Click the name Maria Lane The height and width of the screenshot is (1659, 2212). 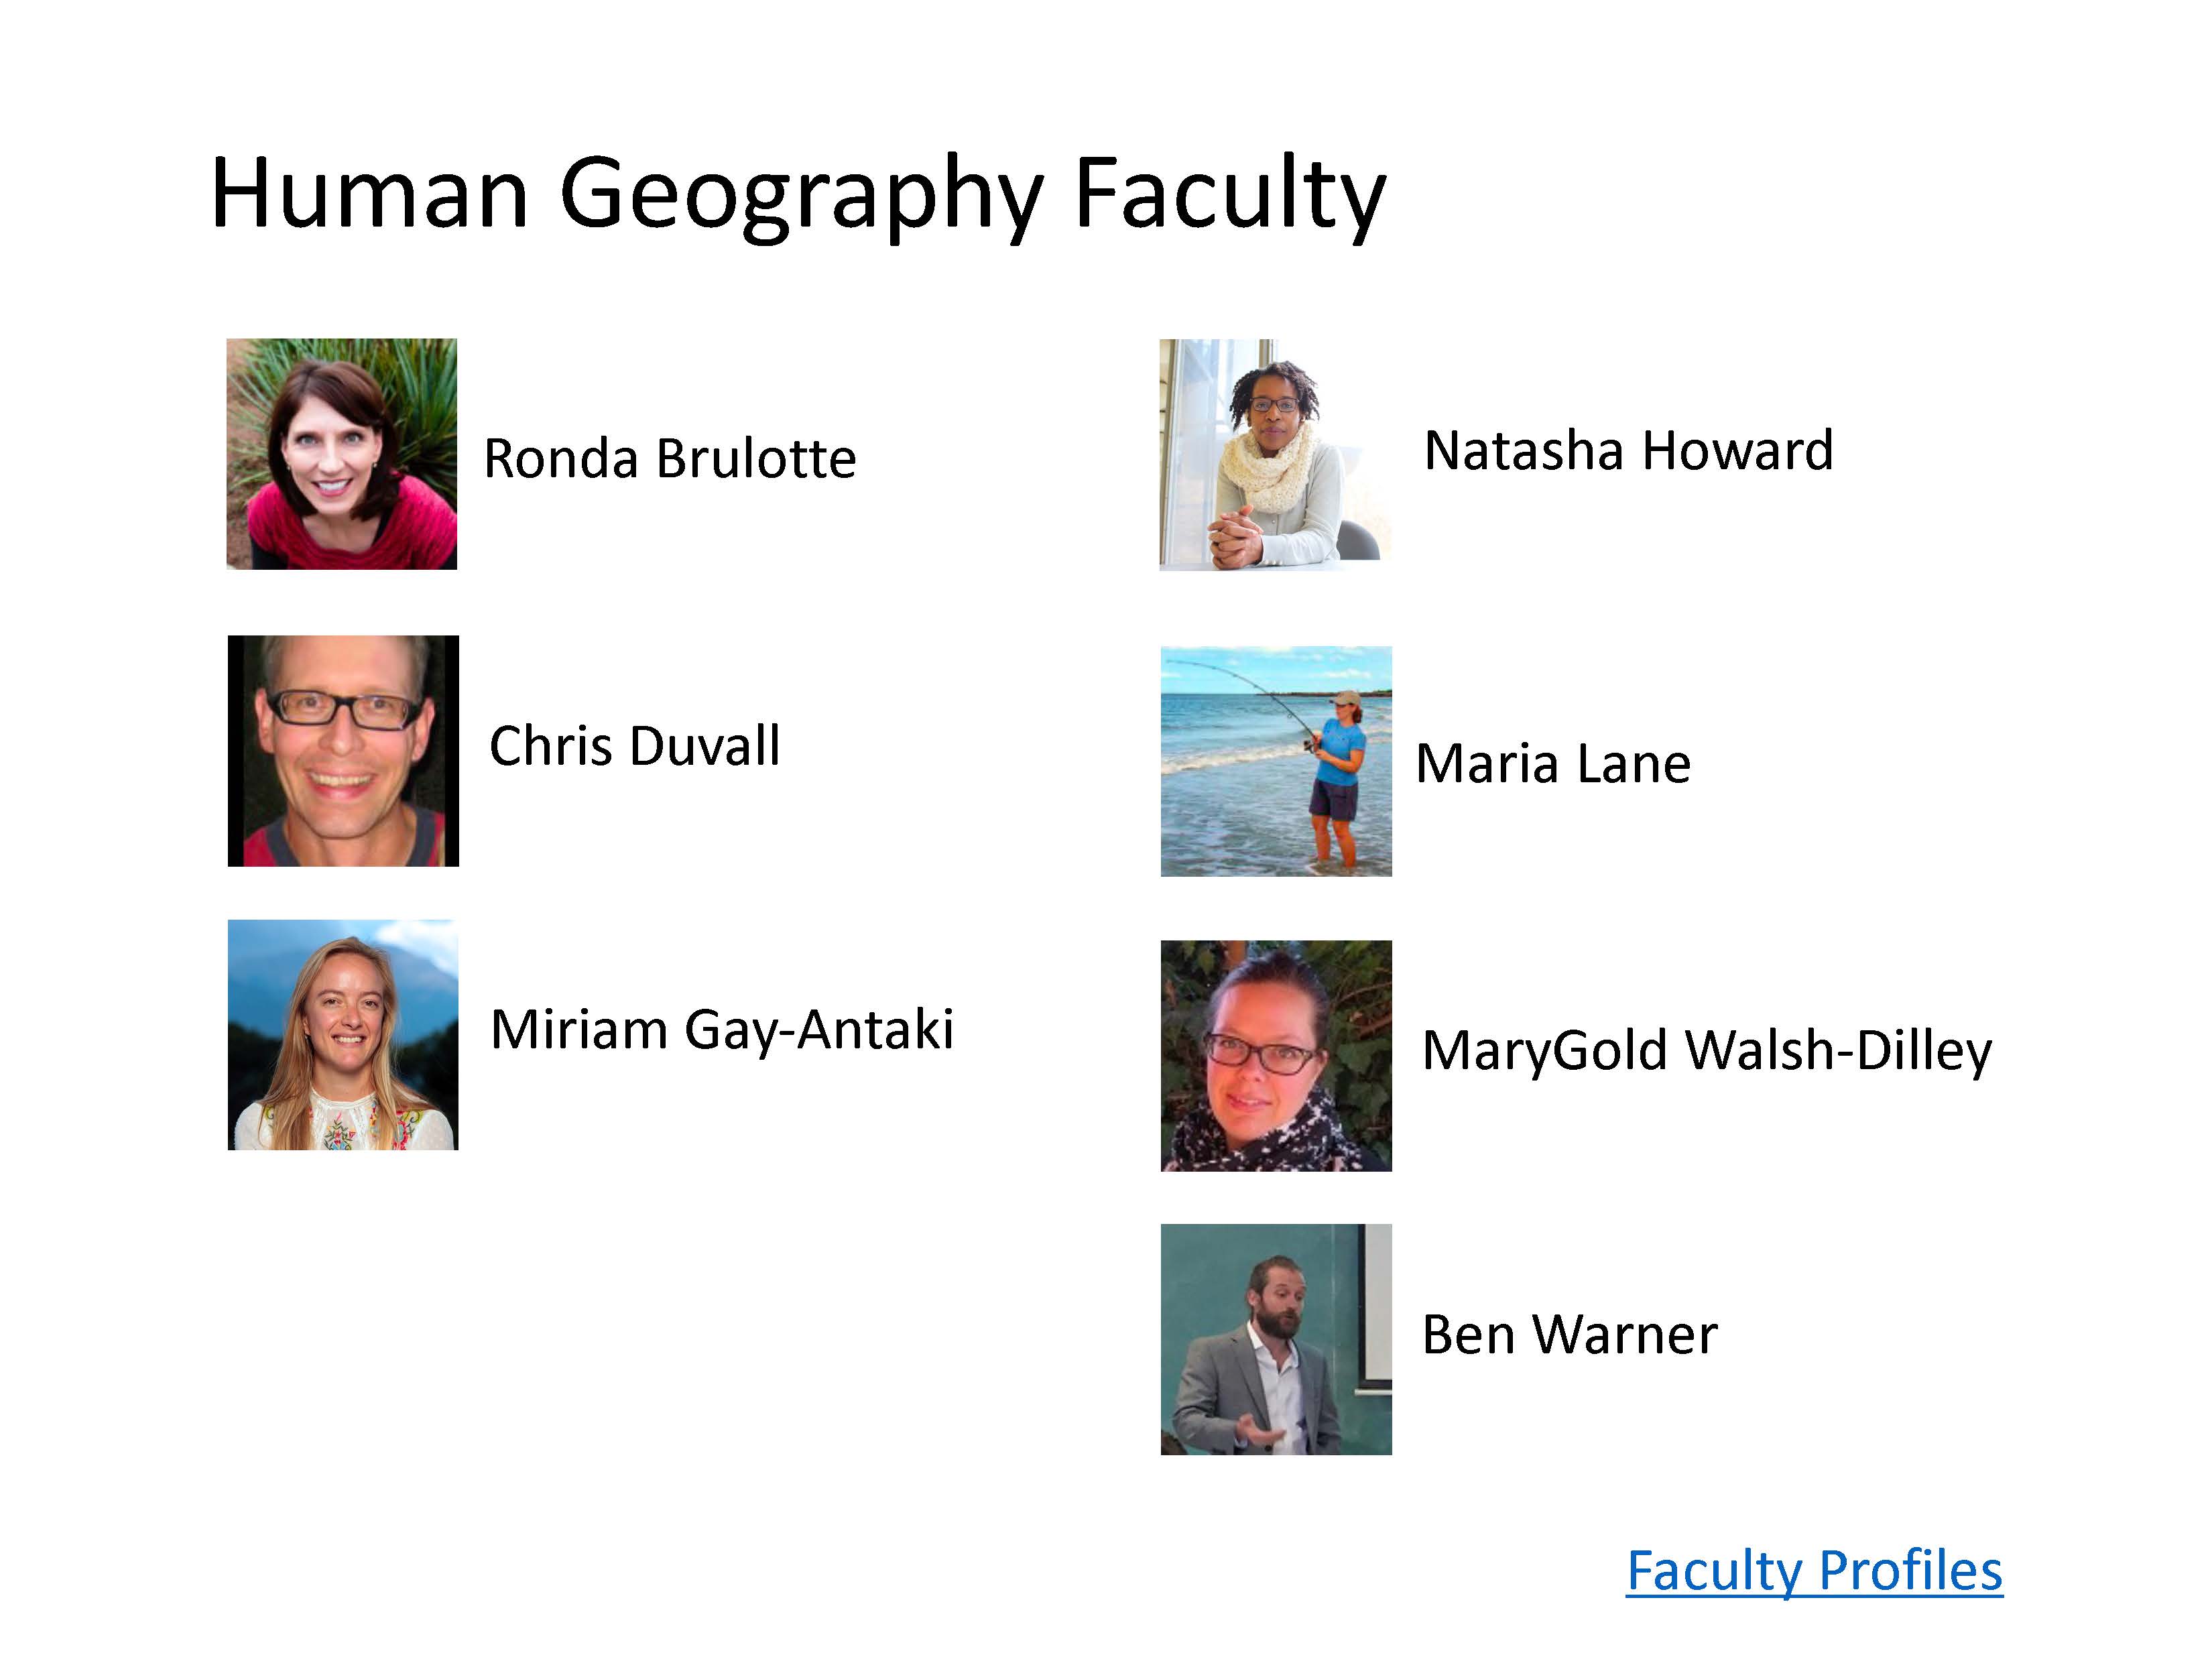pyautogui.click(x=1553, y=764)
